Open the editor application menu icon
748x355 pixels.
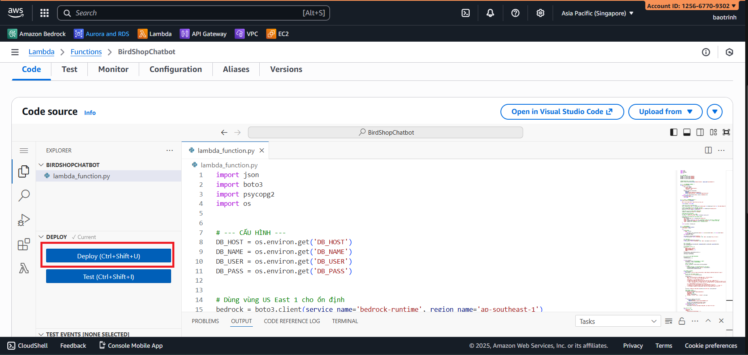pyautogui.click(x=24, y=150)
